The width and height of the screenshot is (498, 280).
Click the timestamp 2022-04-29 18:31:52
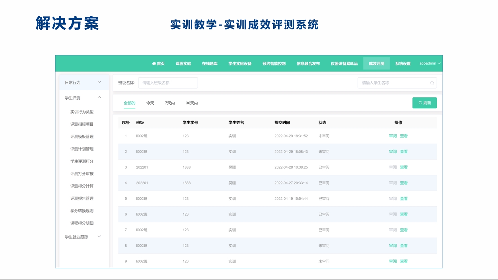[x=291, y=136]
